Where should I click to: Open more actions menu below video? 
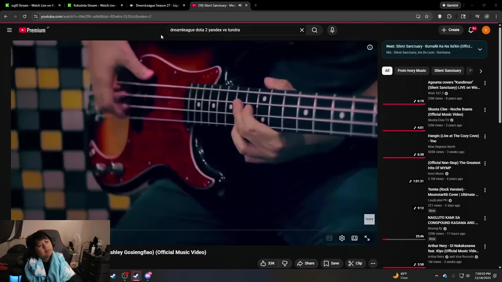pos(373,263)
